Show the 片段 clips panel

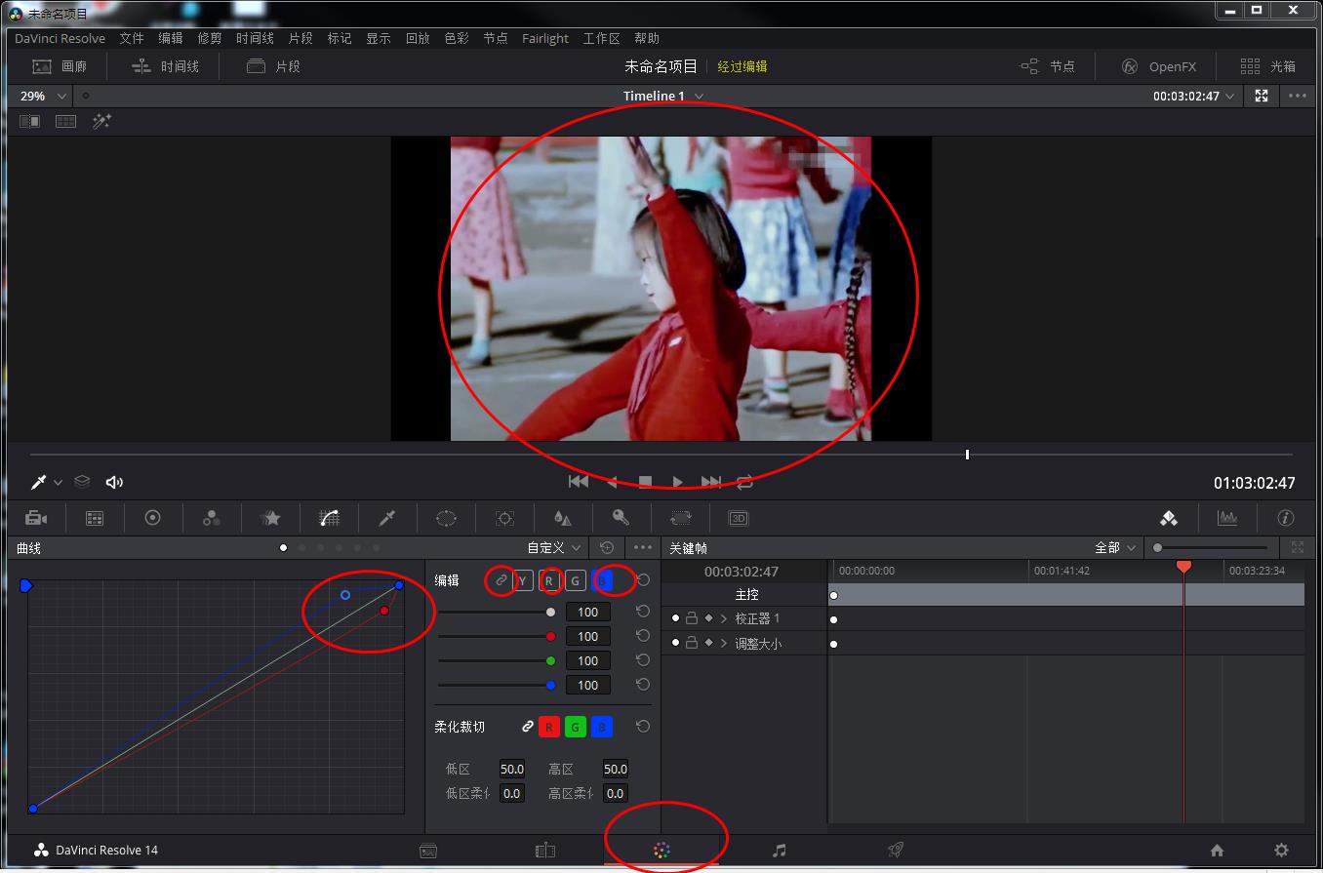pyautogui.click(x=273, y=66)
